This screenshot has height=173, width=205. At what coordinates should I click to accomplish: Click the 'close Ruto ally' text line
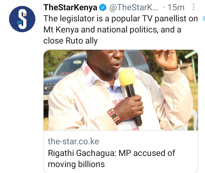click(71, 41)
